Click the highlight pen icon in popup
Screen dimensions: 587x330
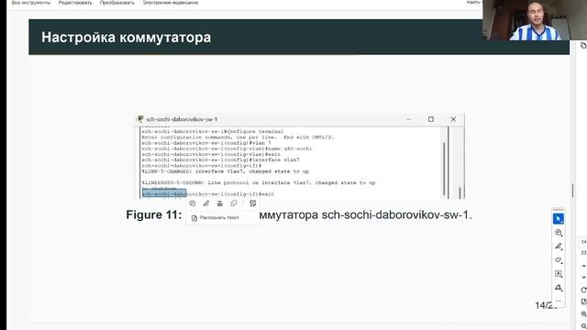tap(205, 203)
